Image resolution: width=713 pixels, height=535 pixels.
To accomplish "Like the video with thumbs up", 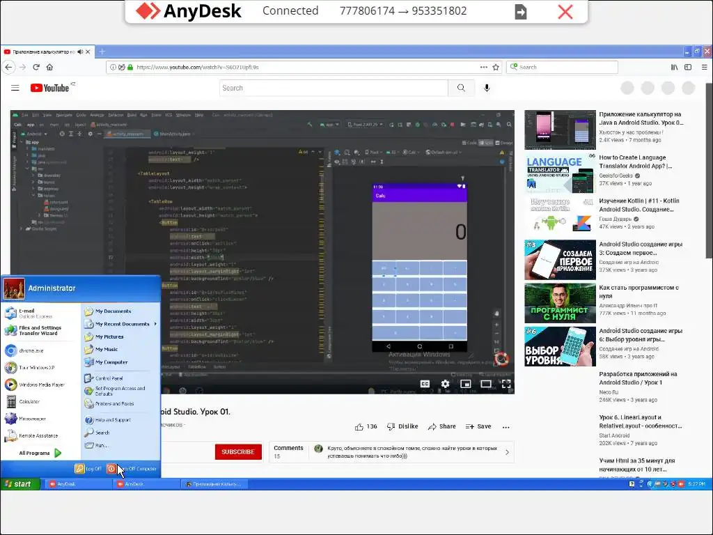I will point(366,427).
